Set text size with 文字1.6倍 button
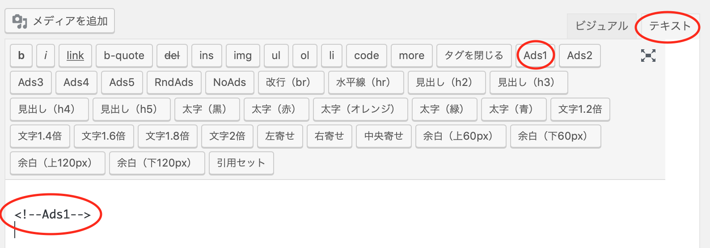This screenshot has height=248, width=710. (x=104, y=136)
